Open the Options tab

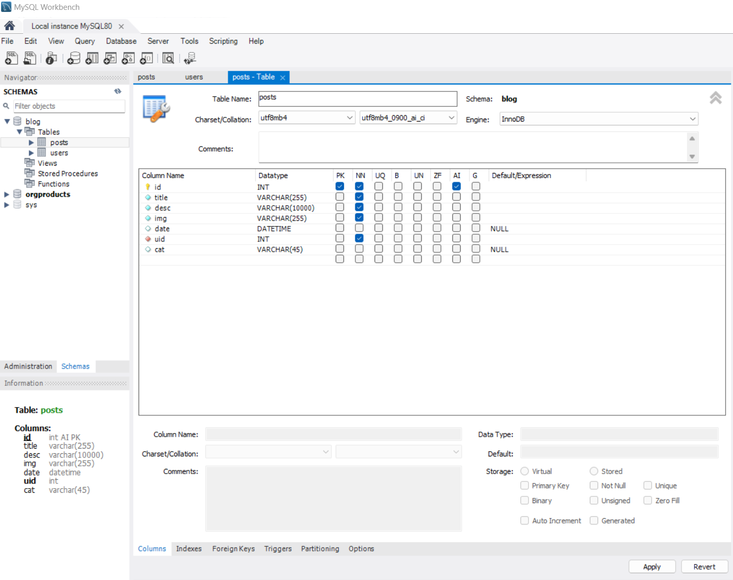(361, 549)
